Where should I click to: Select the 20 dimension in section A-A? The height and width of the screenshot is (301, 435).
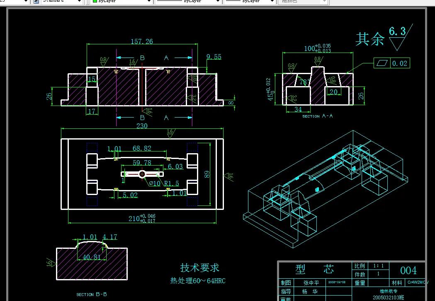[334, 92]
